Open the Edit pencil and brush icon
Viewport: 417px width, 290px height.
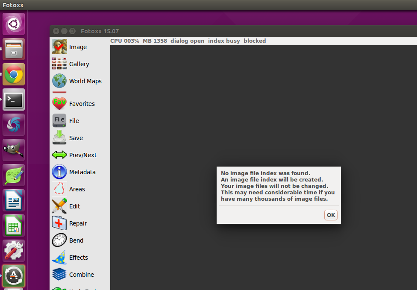point(59,206)
